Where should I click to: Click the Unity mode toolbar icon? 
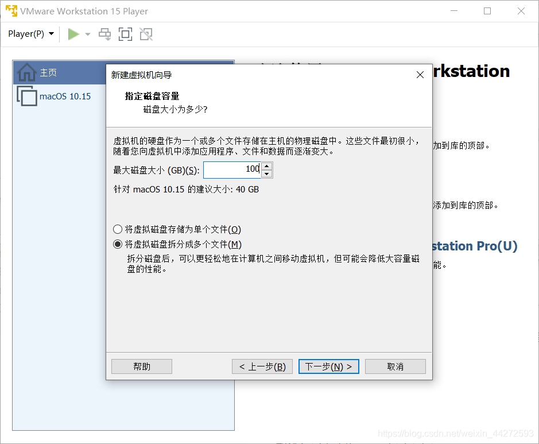pyautogui.click(x=146, y=34)
